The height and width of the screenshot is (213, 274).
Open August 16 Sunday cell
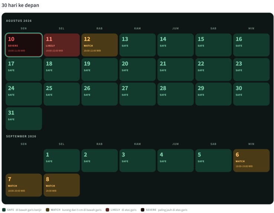point(251,45)
